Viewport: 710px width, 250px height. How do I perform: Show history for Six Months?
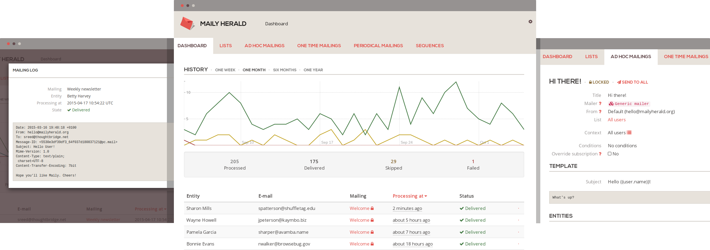285,70
